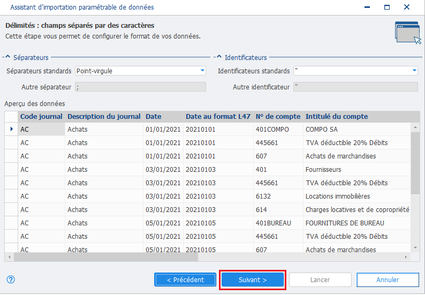Collapse the Séparateurs section chevron
Screen dimensions: 425x295
pyautogui.click(x=7, y=57)
